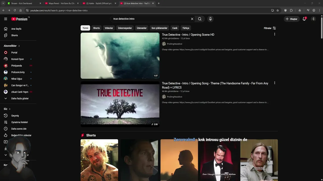Open the Filtreler filter options
The height and width of the screenshot is (181, 323).
270,28
